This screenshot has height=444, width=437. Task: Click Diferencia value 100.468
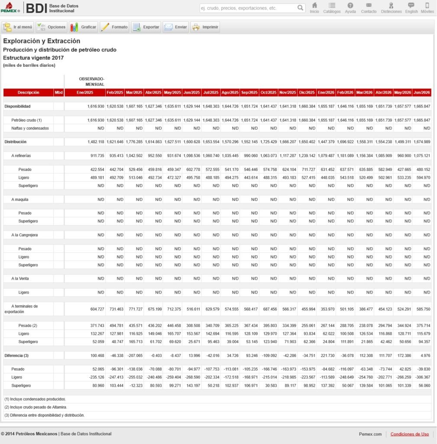pos(97,356)
